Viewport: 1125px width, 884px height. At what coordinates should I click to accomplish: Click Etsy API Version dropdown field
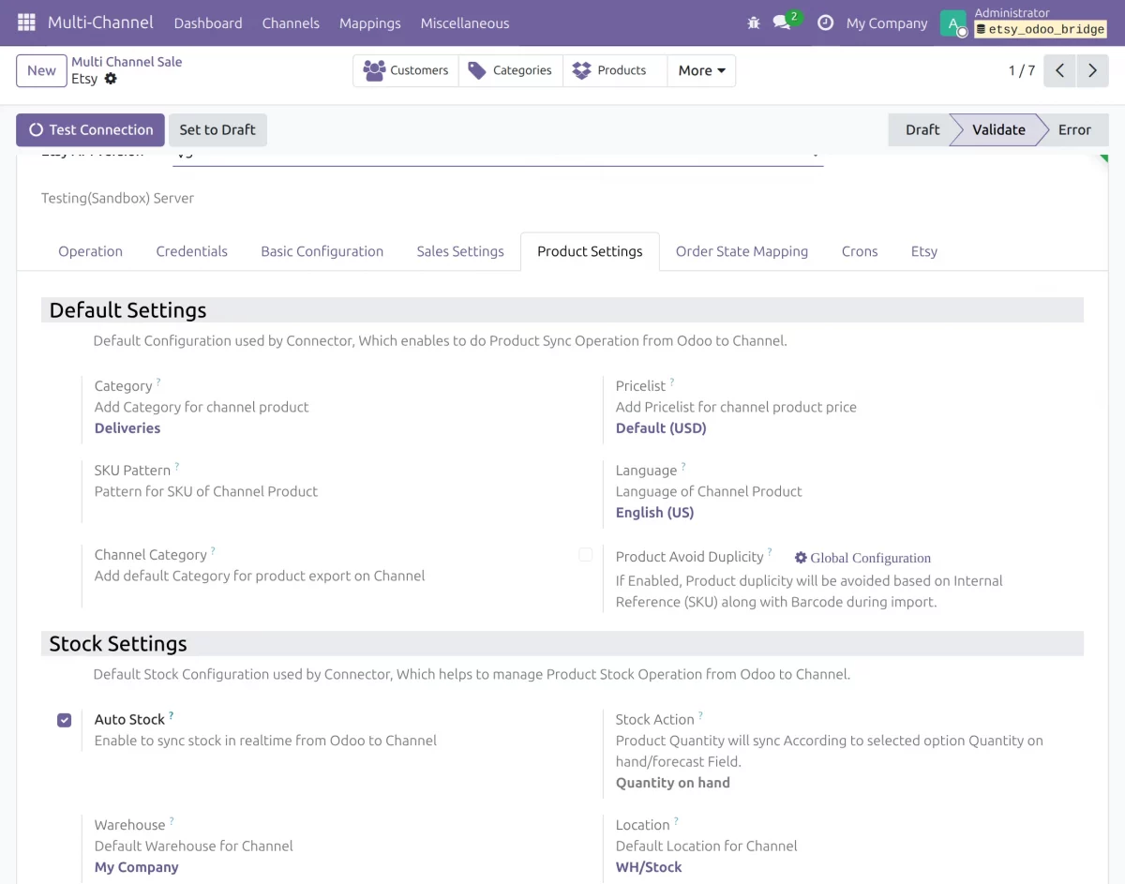pos(498,155)
